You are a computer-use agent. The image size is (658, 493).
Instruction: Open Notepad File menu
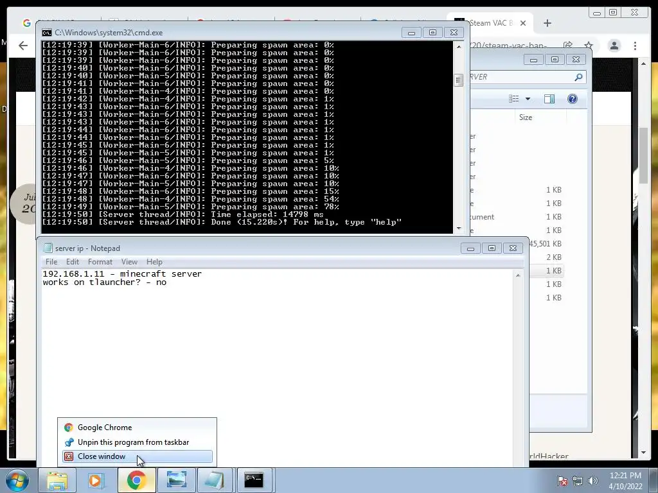[x=51, y=262]
